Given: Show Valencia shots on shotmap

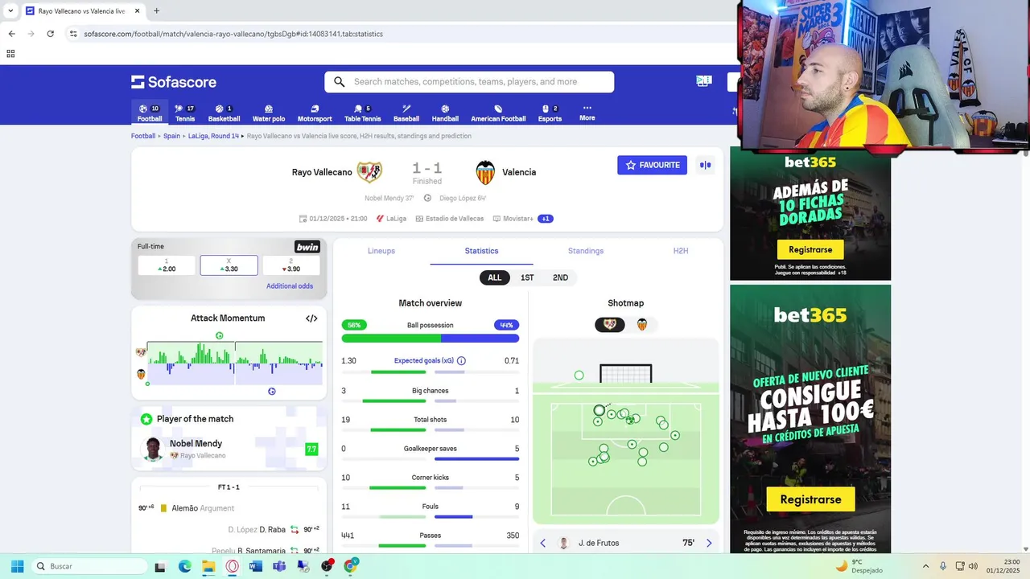Looking at the screenshot, I should [642, 324].
